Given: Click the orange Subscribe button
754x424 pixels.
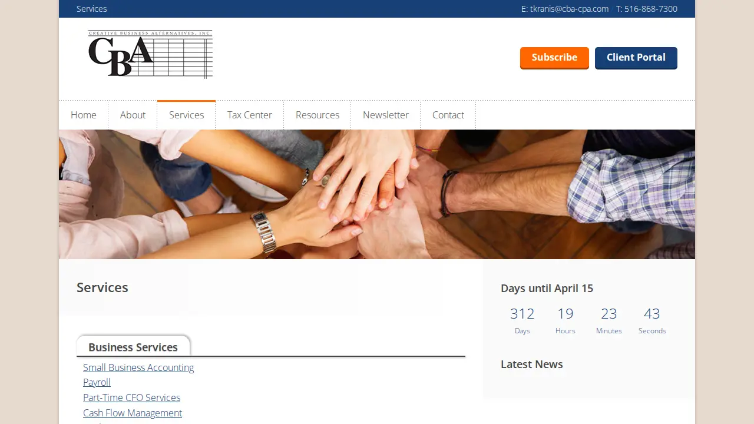Looking at the screenshot, I should [554, 58].
